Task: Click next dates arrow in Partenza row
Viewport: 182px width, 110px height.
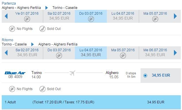Action: point(175,16)
